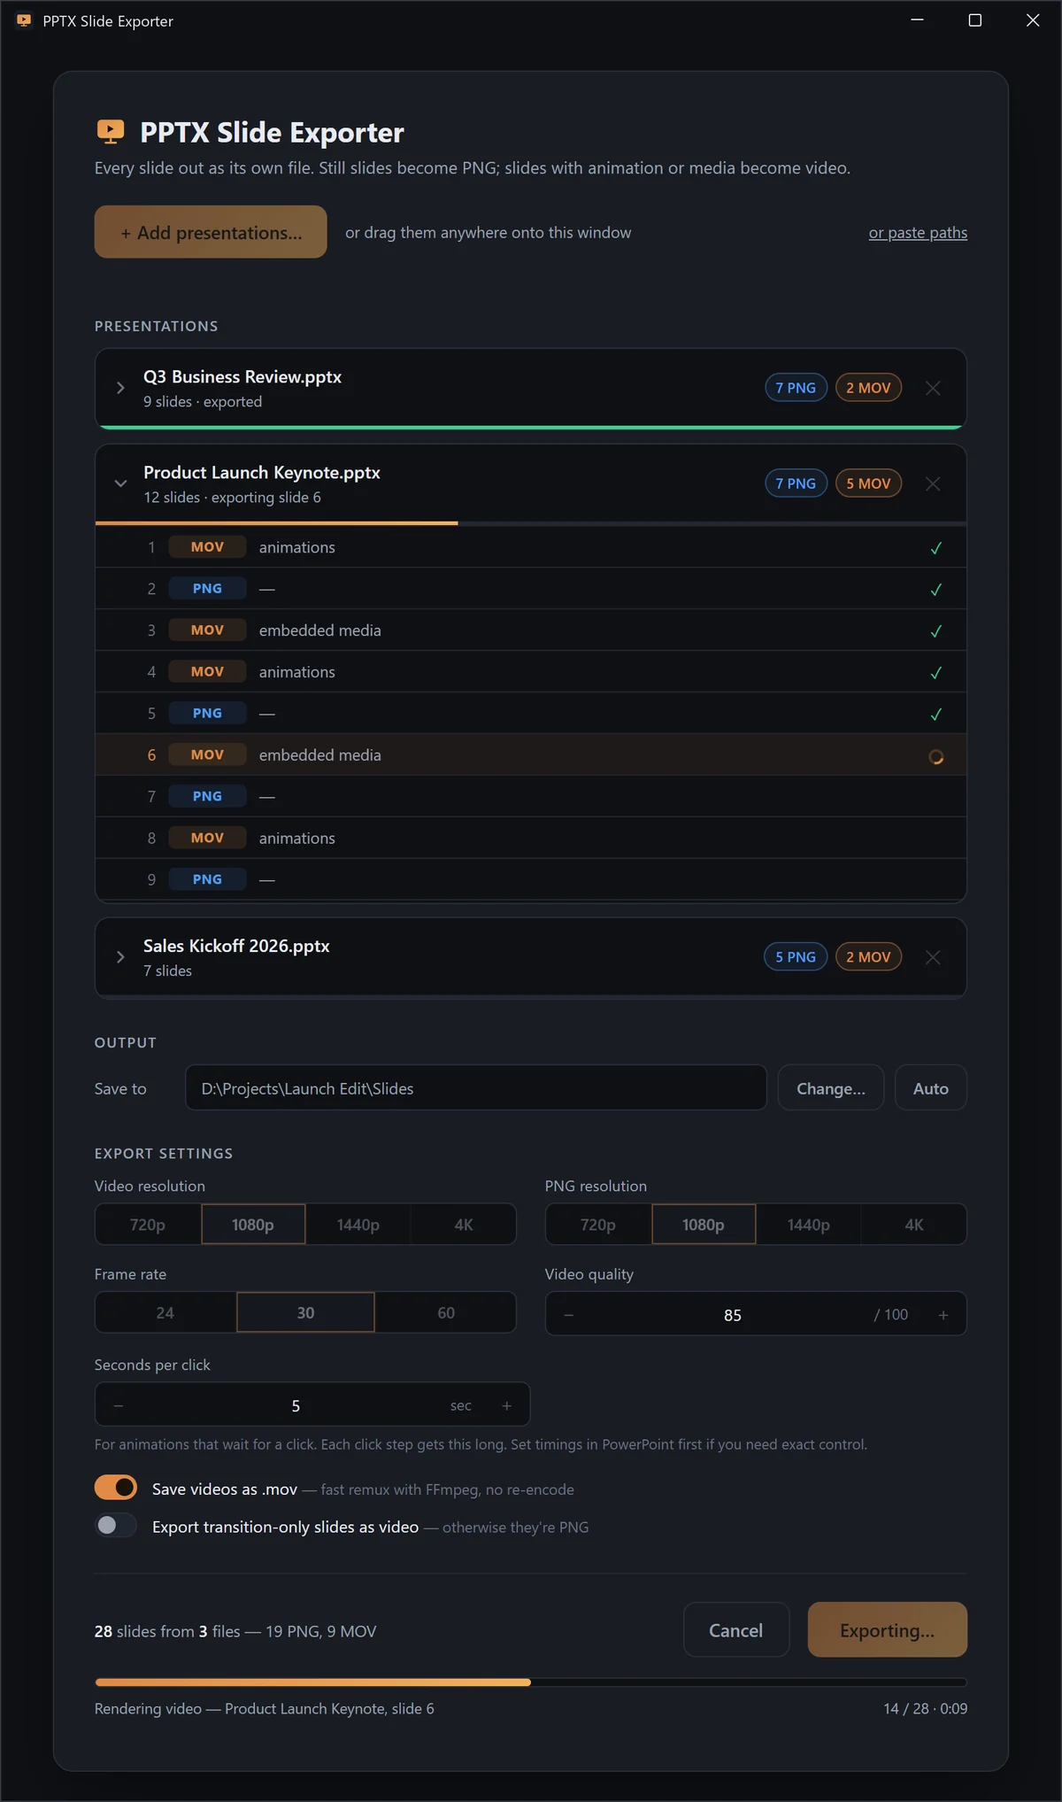The image size is (1062, 1802).
Task: Select frame rate 30
Action: point(305,1313)
